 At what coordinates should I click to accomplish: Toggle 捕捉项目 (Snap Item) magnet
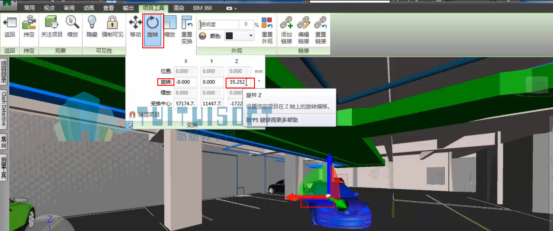[145, 115]
